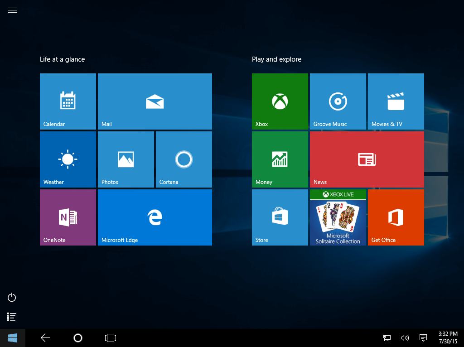This screenshot has height=347, width=464.
Task: Launch the Groove Music tile
Action: tap(338, 101)
